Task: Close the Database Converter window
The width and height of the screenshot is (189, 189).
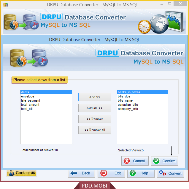Action: click(180, 4)
